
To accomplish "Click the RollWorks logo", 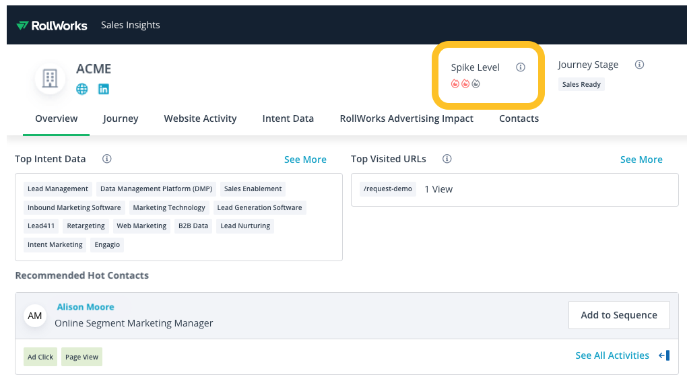I will [x=52, y=26].
